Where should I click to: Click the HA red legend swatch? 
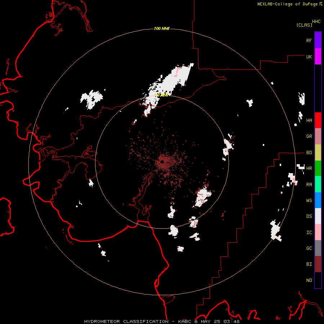(318, 120)
